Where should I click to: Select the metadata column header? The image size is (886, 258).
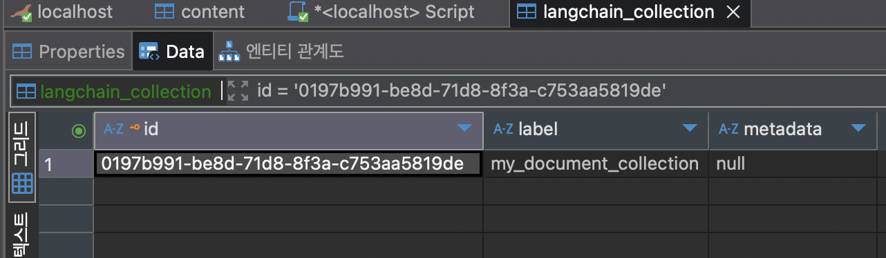(793, 129)
